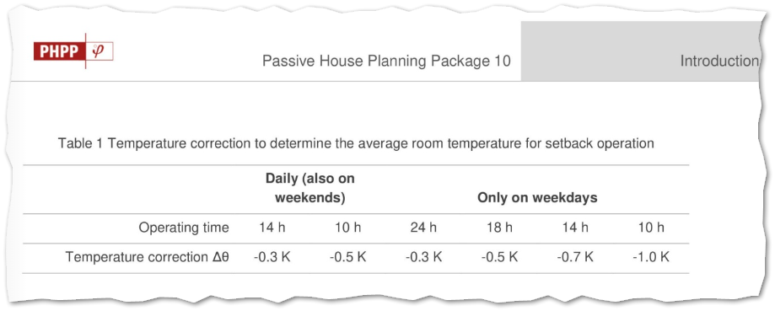Select the 18 h operating time cell

[500, 228]
